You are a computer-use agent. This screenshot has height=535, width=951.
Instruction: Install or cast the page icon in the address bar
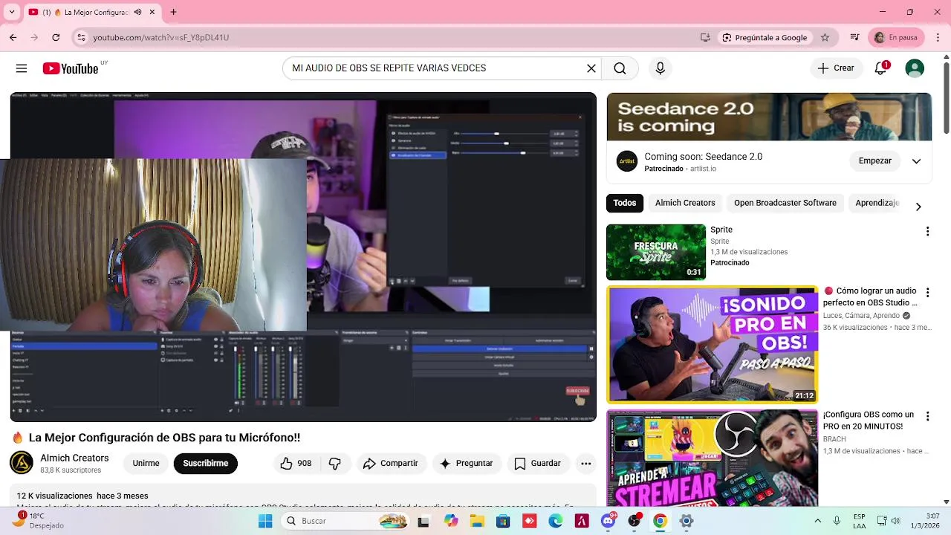pos(705,37)
